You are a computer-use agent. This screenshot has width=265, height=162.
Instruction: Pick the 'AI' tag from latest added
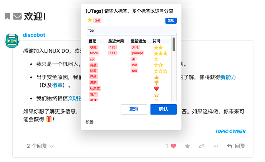[134, 59]
